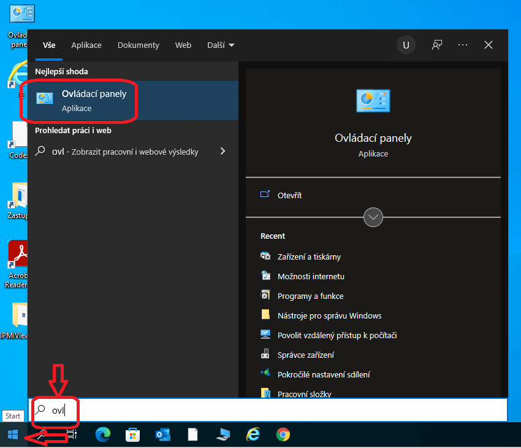Open the feedback person icon
Image resolution: width=521 pixels, height=448 pixels.
click(x=437, y=45)
